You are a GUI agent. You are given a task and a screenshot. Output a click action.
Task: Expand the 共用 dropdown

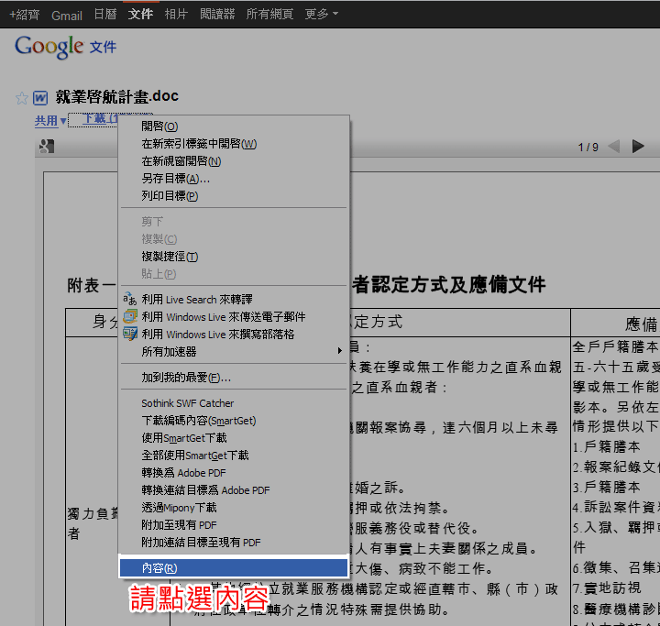click(x=50, y=121)
